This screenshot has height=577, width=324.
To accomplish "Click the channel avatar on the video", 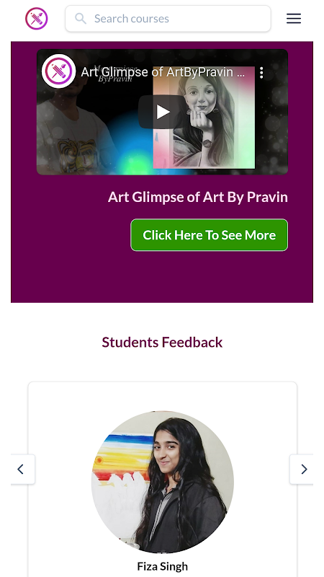I will tap(58, 71).
